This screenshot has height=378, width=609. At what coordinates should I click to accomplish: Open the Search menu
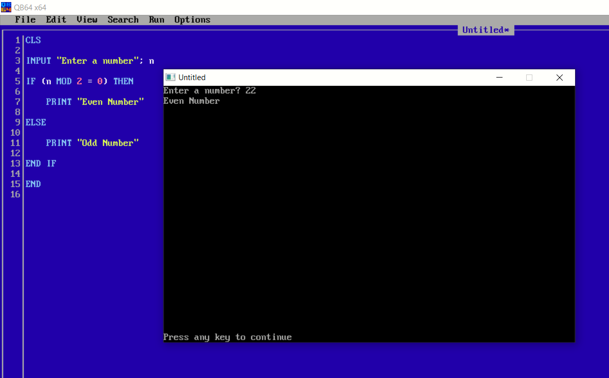tap(123, 20)
